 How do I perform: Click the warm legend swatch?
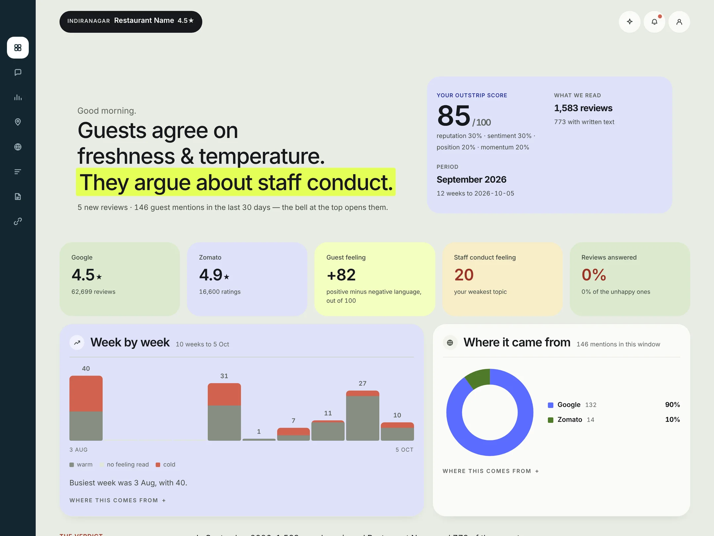[x=72, y=465]
